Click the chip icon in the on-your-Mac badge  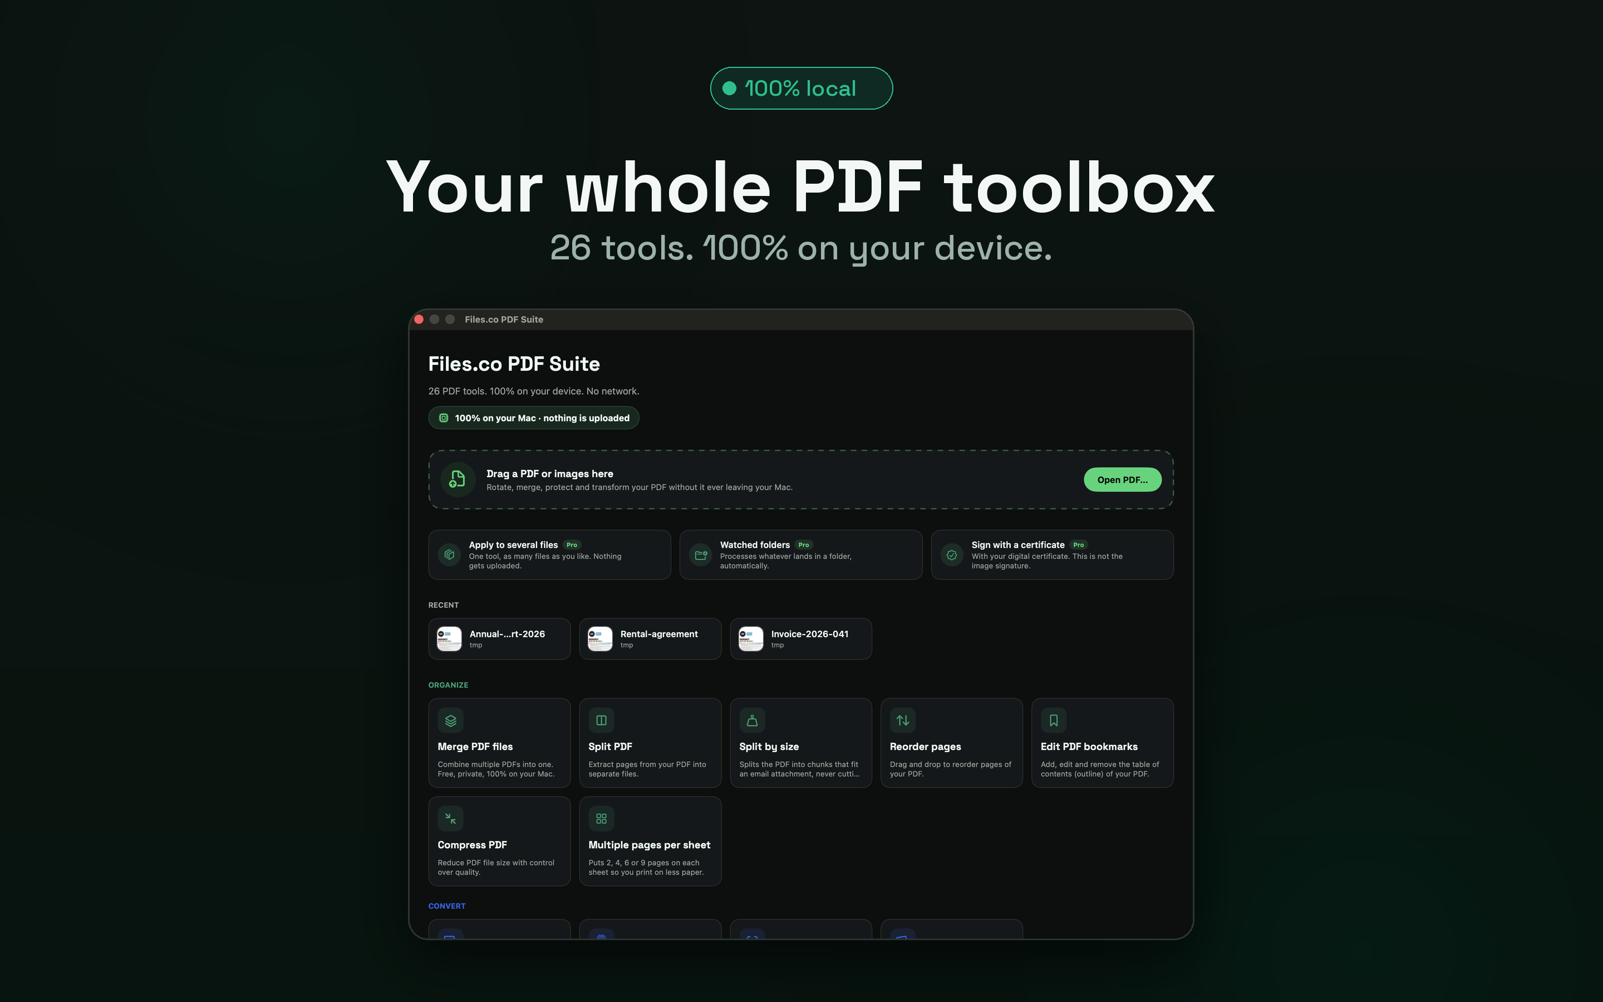(x=444, y=417)
